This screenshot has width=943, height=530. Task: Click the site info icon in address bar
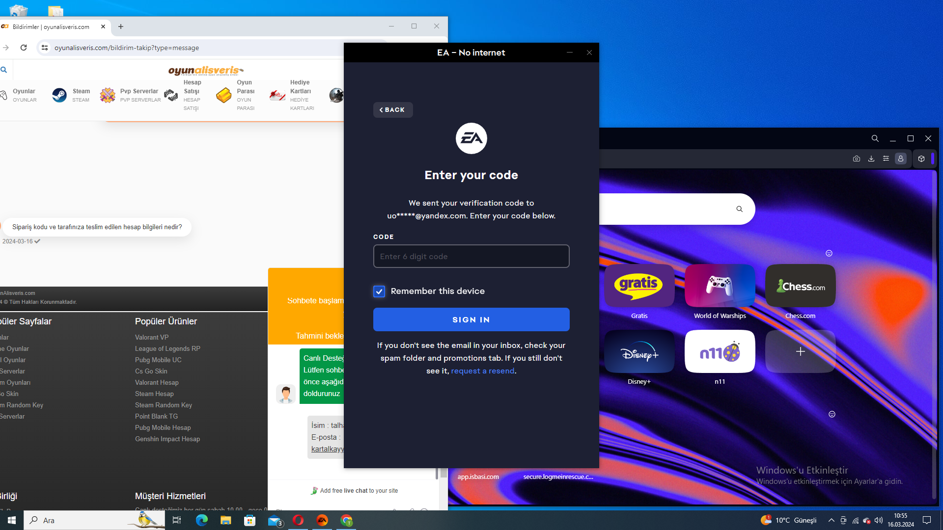click(x=45, y=48)
